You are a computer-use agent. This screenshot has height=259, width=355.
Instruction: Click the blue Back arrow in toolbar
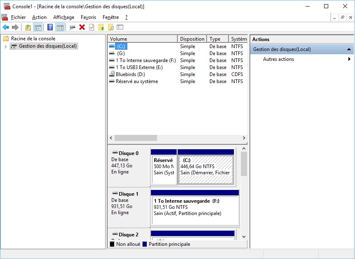[x=6, y=28]
